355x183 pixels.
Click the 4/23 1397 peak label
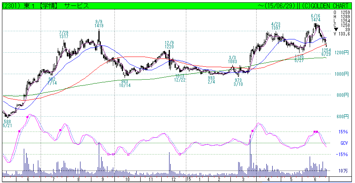click(x=276, y=26)
